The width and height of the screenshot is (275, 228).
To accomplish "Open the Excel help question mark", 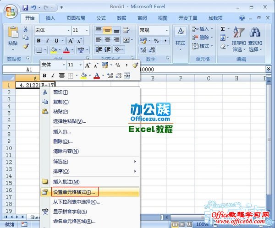I will (x=242, y=18).
